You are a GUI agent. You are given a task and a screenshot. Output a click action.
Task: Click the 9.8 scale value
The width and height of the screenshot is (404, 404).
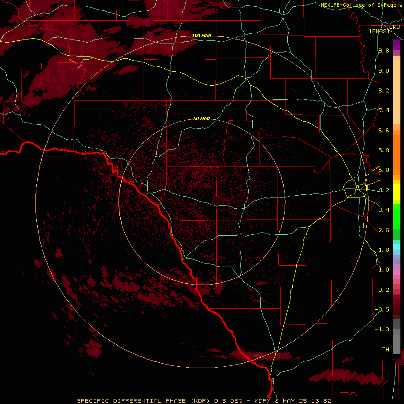(x=384, y=50)
